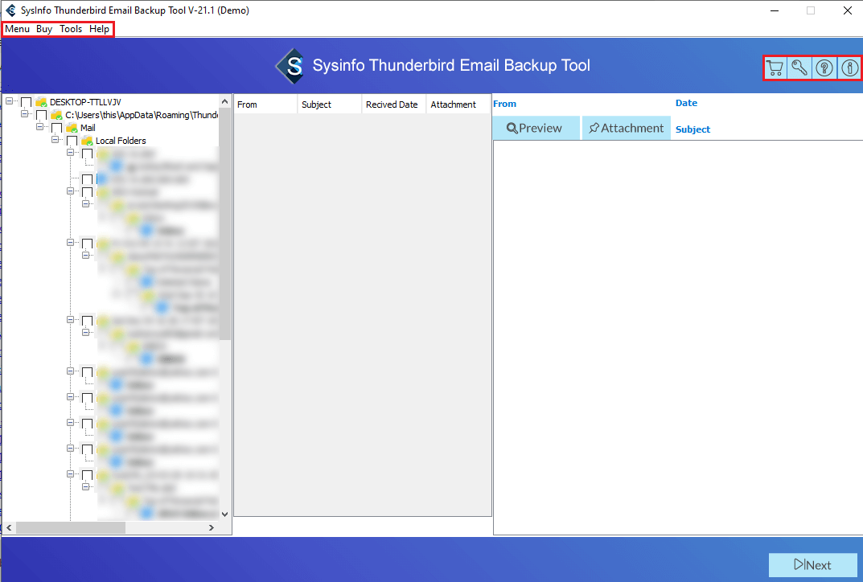Open the Menu menu

(17, 29)
